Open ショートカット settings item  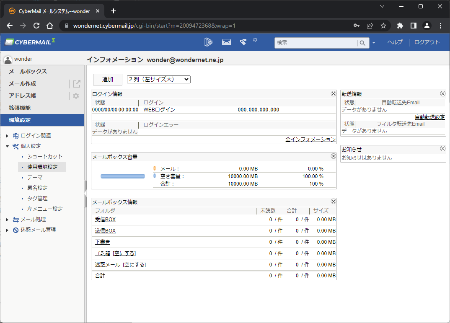pyautogui.click(x=45, y=157)
